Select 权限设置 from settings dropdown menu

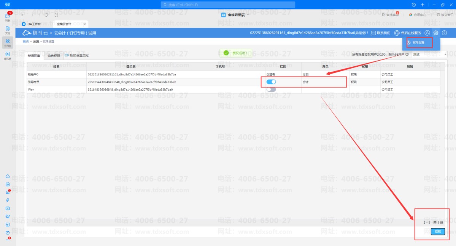pos(418,42)
